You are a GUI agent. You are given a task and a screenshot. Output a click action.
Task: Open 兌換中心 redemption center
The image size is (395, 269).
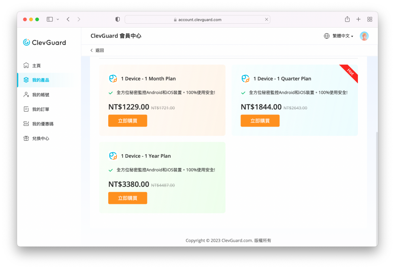(x=41, y=138)
